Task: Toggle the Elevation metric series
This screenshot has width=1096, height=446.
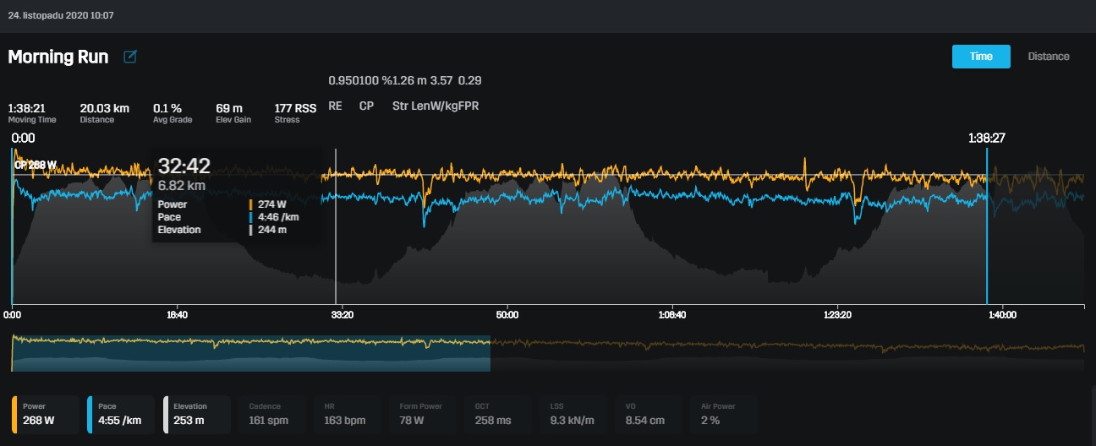Action: tap(196, 415)
